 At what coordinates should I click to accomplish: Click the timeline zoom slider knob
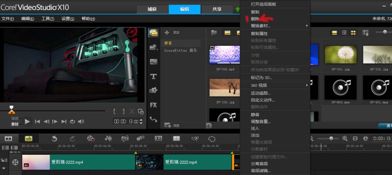click(x=331, y=138)
